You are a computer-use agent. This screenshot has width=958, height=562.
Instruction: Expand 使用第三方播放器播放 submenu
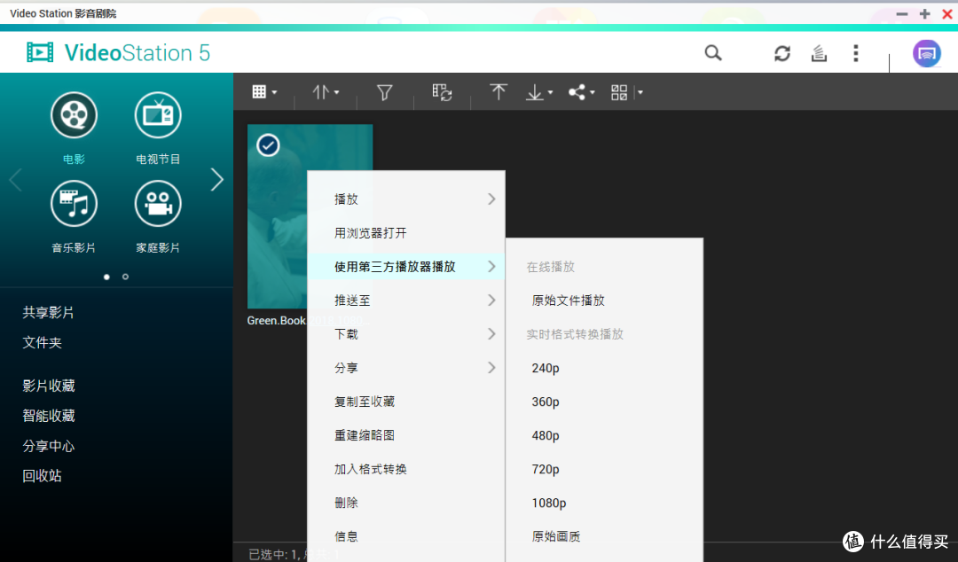click(406, 266)
